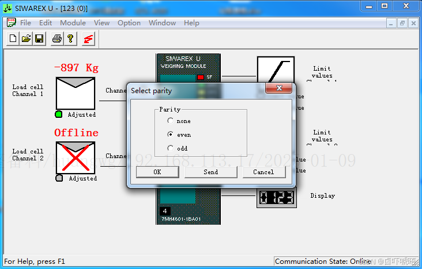Open the Module menu
Screen dimensions: 422x269
(x=73, y=23)
